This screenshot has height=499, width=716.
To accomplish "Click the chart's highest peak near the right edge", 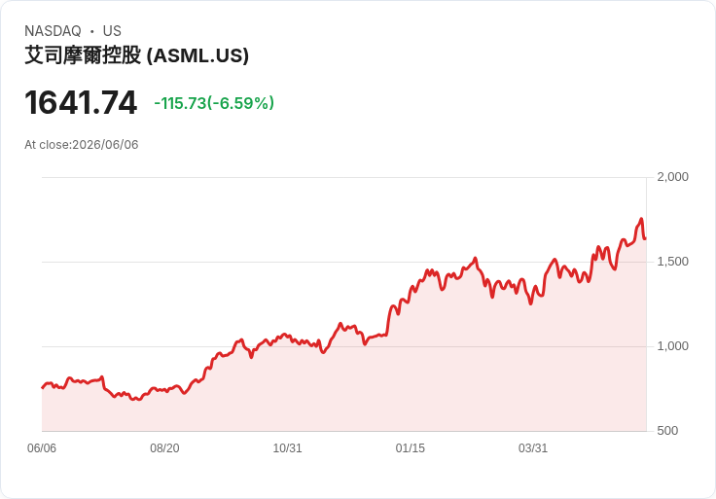I will 641,219.
